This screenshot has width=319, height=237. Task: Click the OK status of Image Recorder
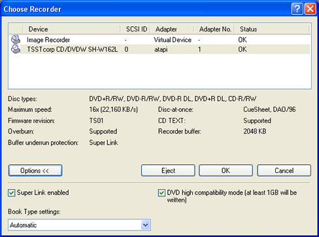[243, 40]
